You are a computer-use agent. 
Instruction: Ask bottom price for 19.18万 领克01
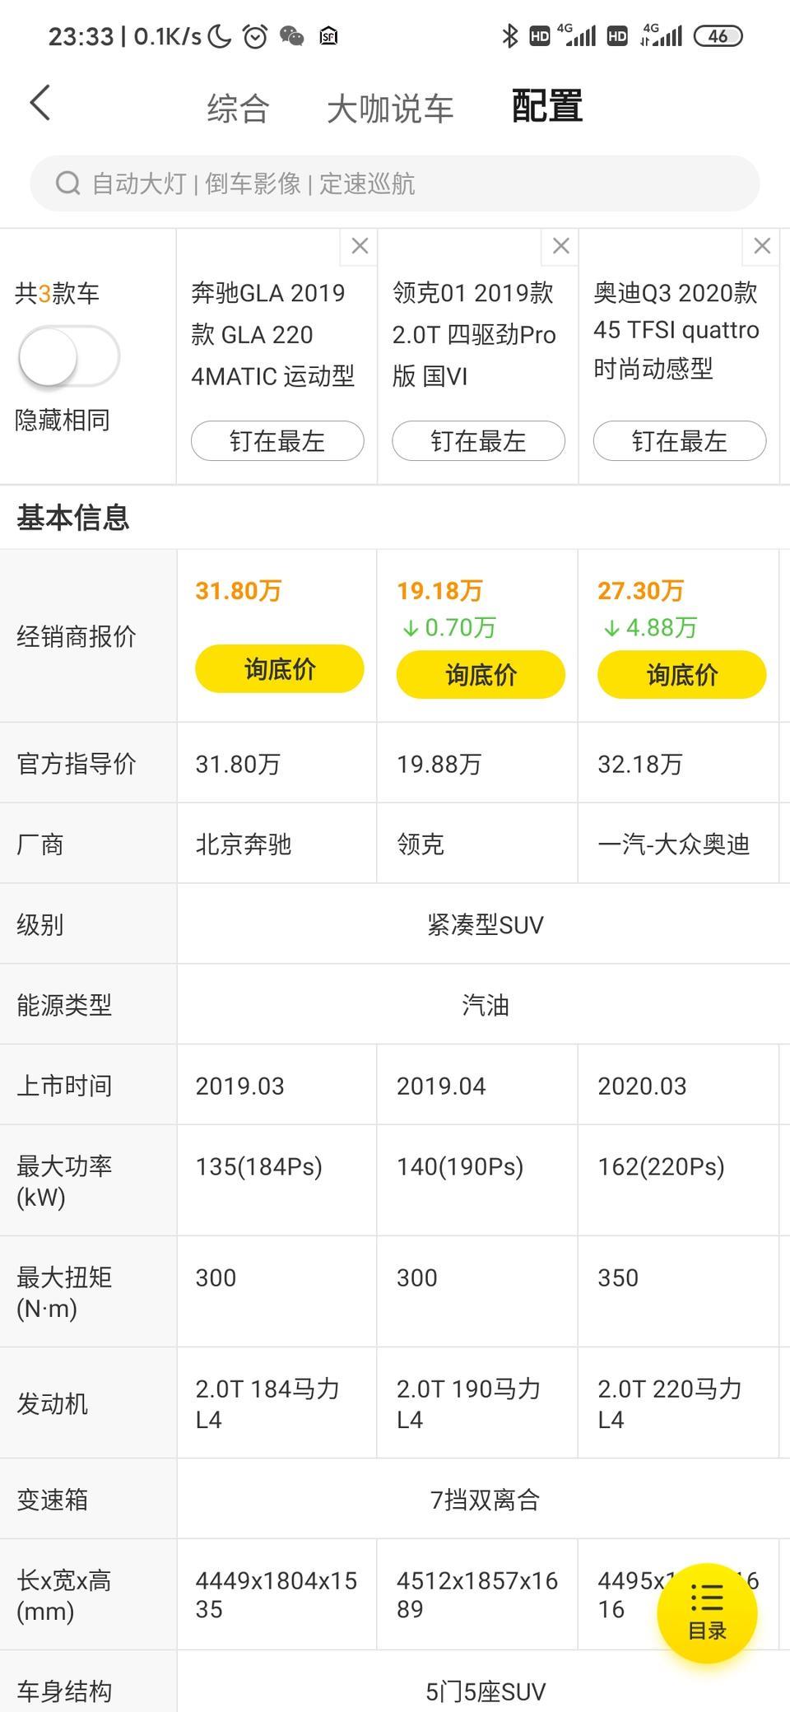point(481,674)
